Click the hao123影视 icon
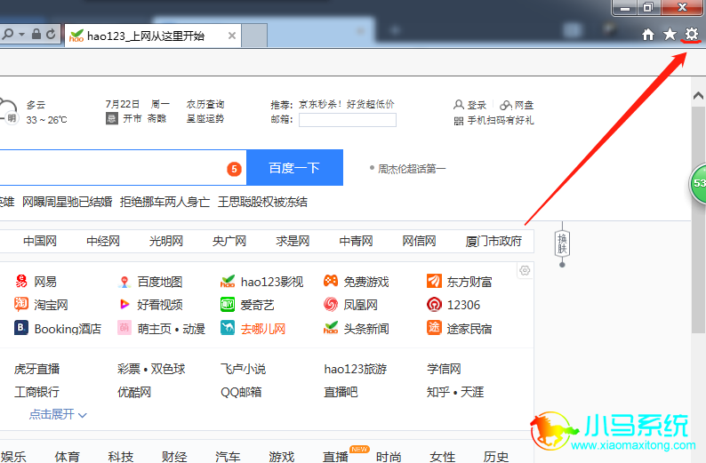 pos(228,281)
